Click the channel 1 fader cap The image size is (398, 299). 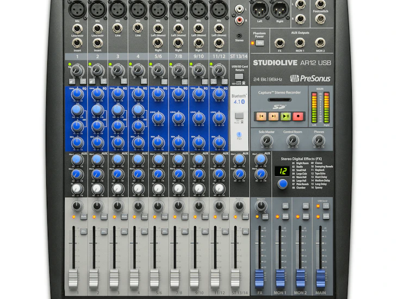point(73,278)
